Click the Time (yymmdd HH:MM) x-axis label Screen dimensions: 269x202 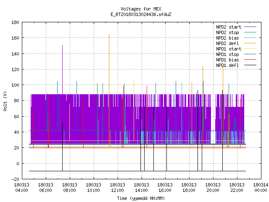pyautogui.click(x=141, y=198)
